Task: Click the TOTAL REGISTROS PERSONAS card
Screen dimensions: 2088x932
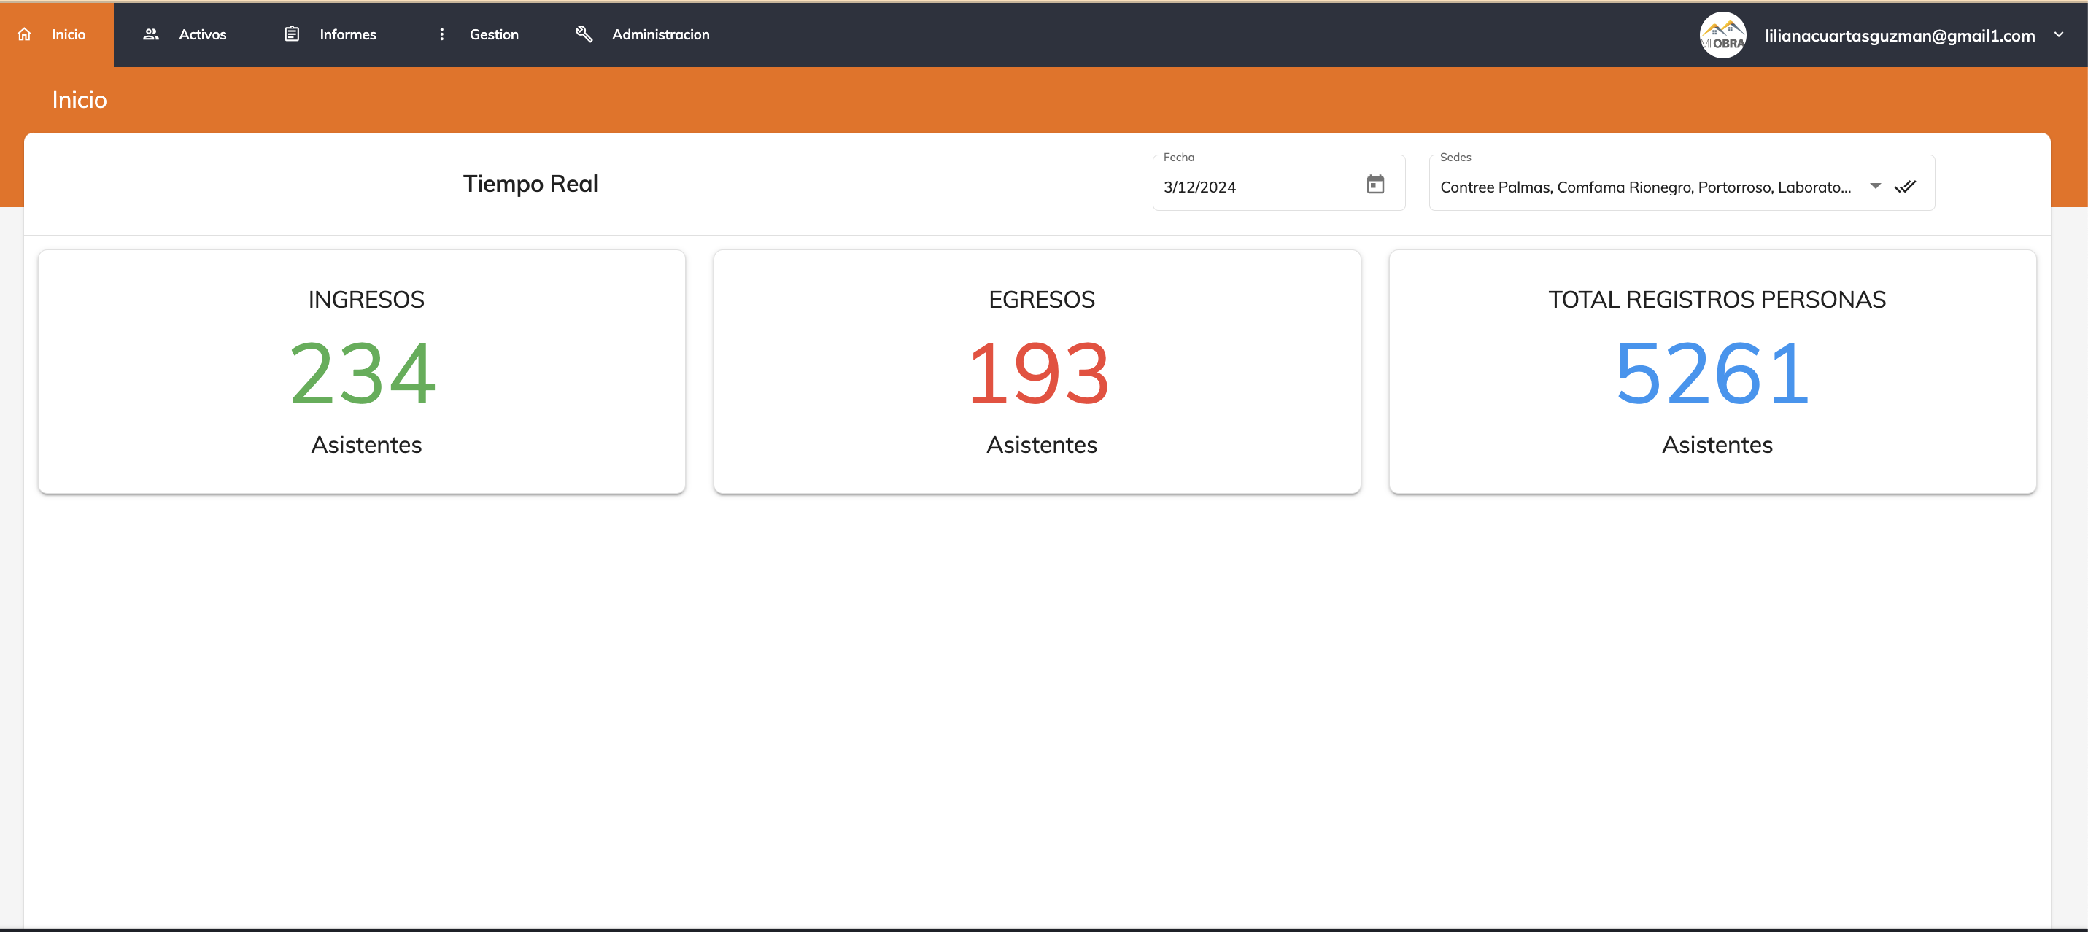Action: pos(1712,371)
